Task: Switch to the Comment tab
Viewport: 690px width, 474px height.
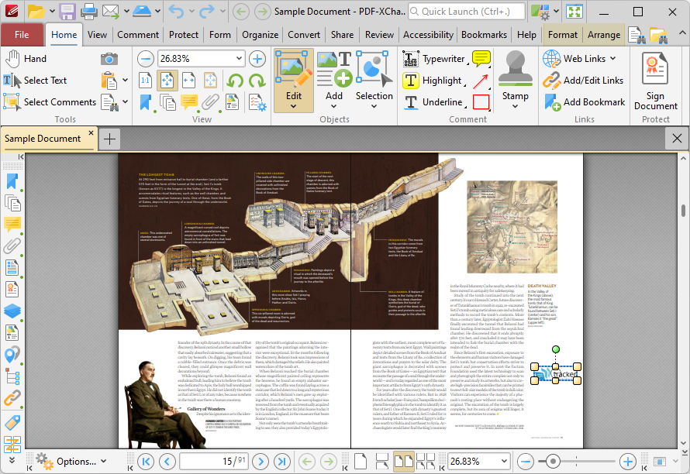Action: [x=138, y=35]
